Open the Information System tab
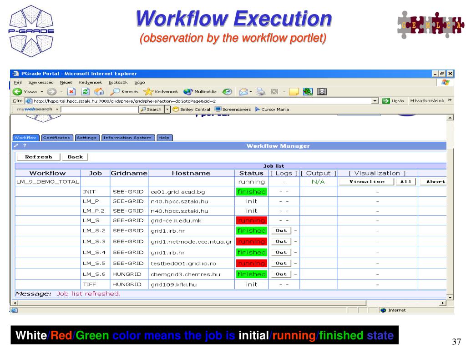The width and height of the screenshot is (466, 349). coord(128,138)
